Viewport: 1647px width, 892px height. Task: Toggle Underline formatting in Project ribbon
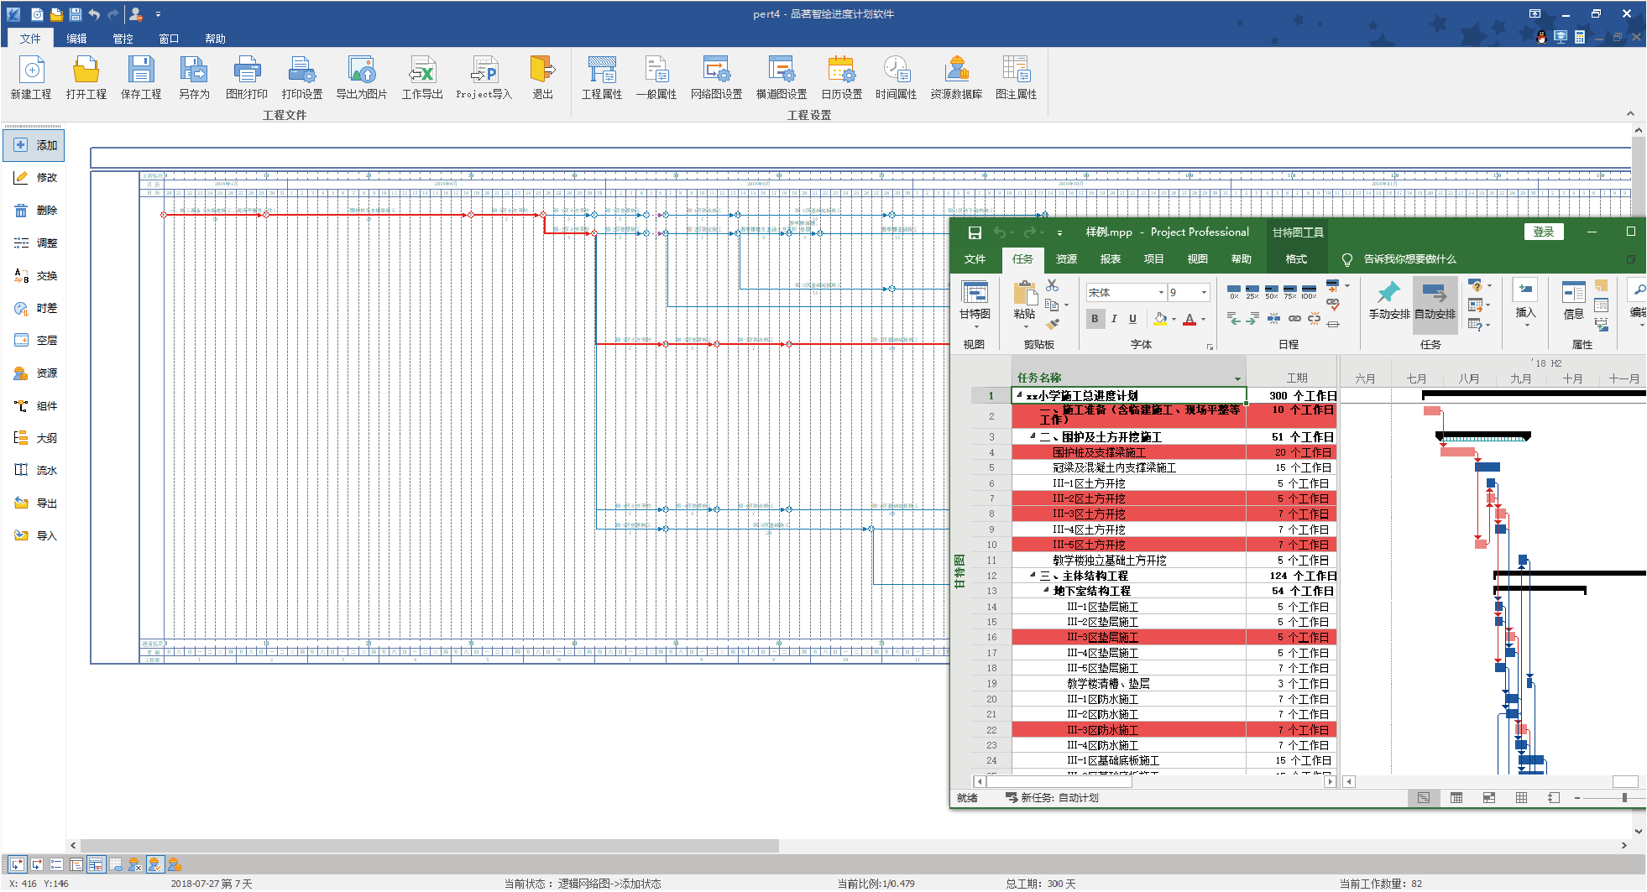tap(1132, 319)
